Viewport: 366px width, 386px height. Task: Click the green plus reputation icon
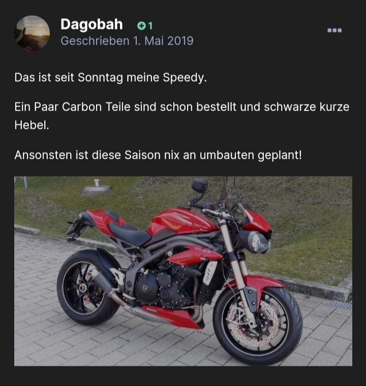tap(141, 25)
